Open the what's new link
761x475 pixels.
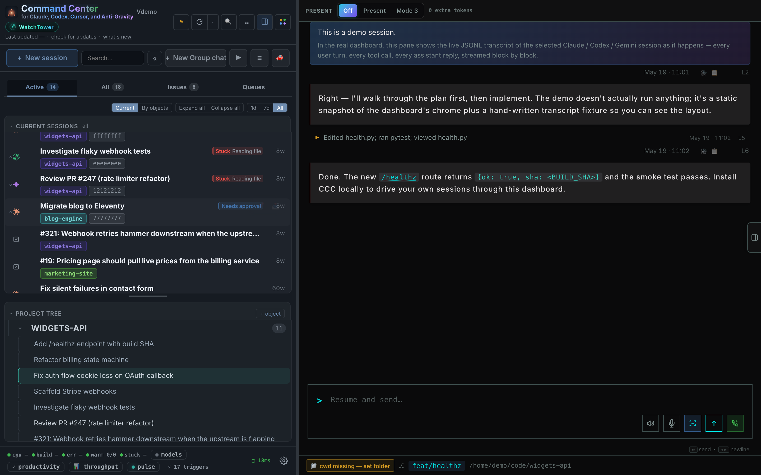(117, 37)
